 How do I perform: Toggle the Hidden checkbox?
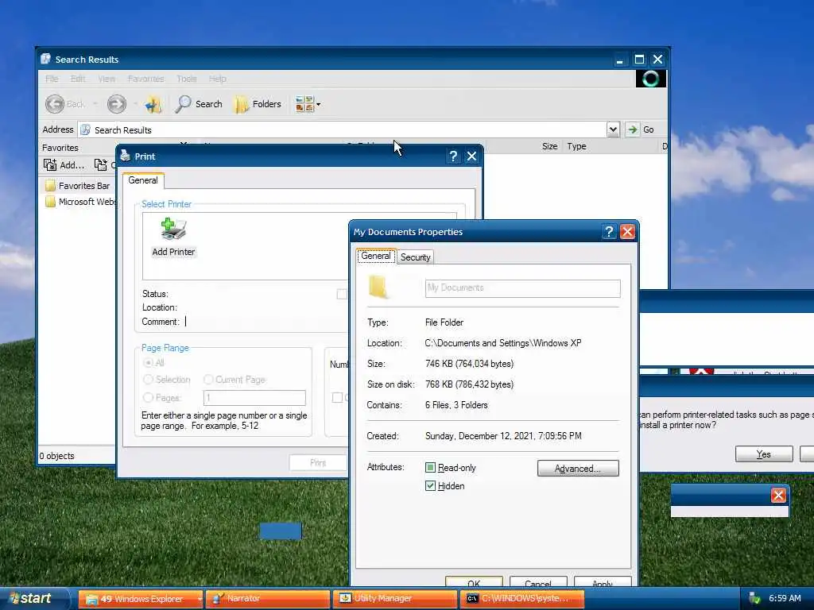tap(430, 486)
